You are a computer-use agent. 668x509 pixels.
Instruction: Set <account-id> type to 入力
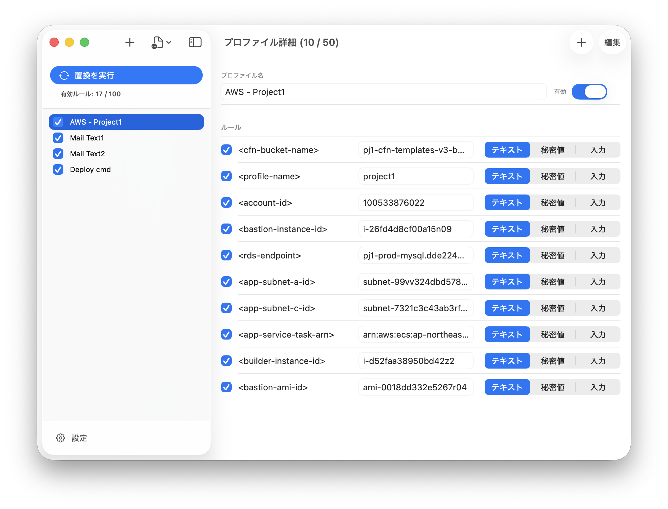[x=598, y=202]
